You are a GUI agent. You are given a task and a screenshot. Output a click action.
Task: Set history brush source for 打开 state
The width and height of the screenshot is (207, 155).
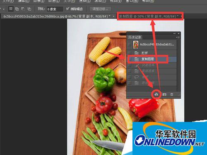tap(130, 53)
